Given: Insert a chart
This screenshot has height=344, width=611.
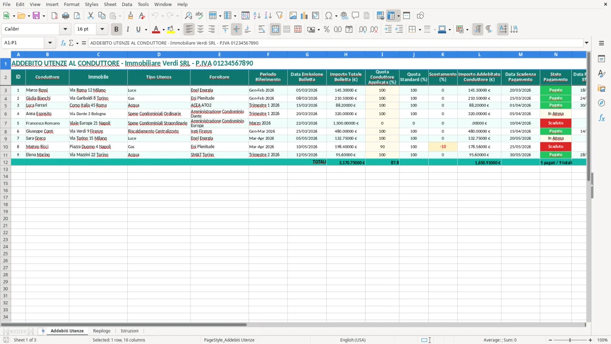Looking at the screenshot, I should (304, 16).
